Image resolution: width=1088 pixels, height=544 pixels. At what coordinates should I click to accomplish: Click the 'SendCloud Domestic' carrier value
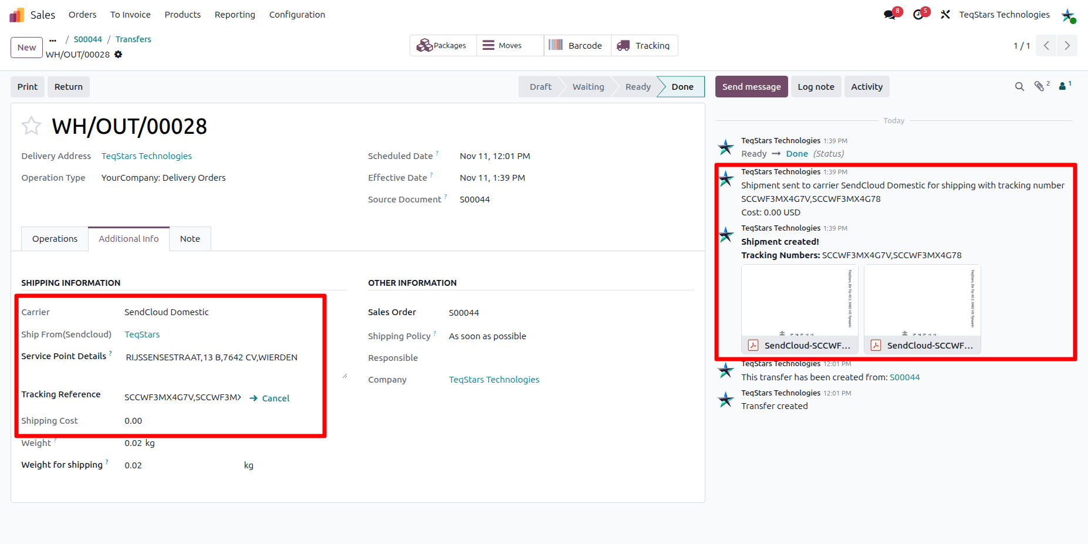167,312
